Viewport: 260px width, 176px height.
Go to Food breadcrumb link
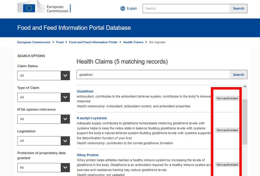point(60,42)
